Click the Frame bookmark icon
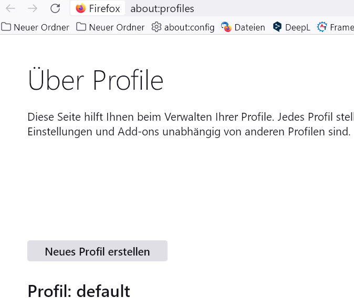This screenshot has width=354, height=308. click(x=322, y=27)
